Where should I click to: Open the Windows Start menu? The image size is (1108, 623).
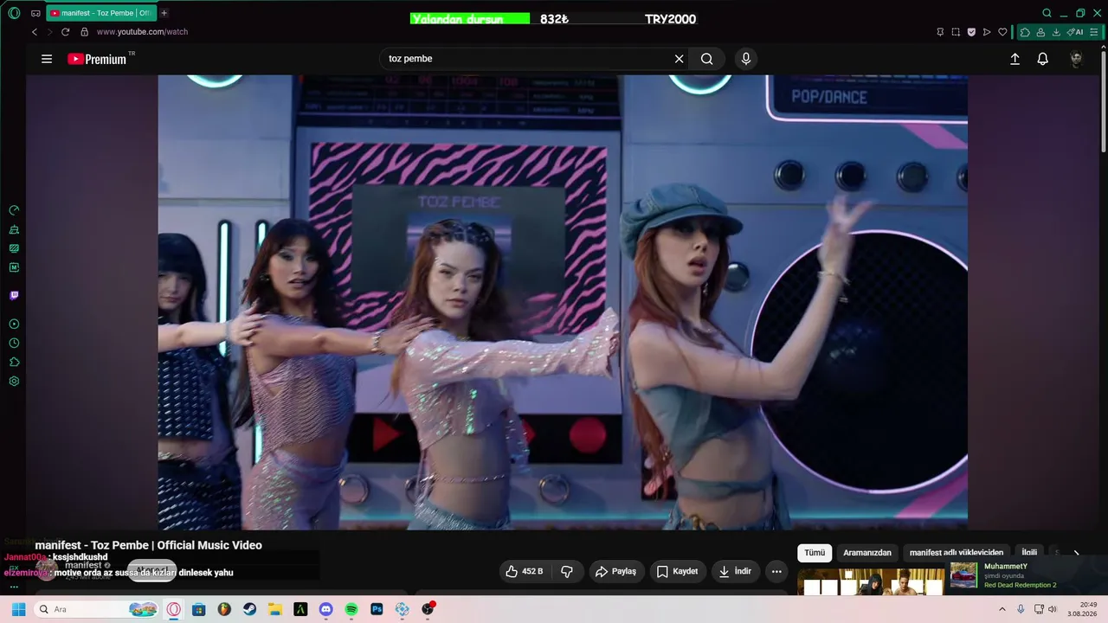point(18,609)
